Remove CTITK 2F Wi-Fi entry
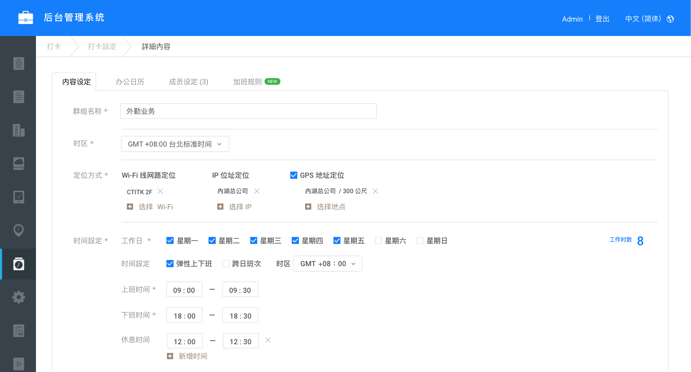The image size is (691, 372). [160, 191]
